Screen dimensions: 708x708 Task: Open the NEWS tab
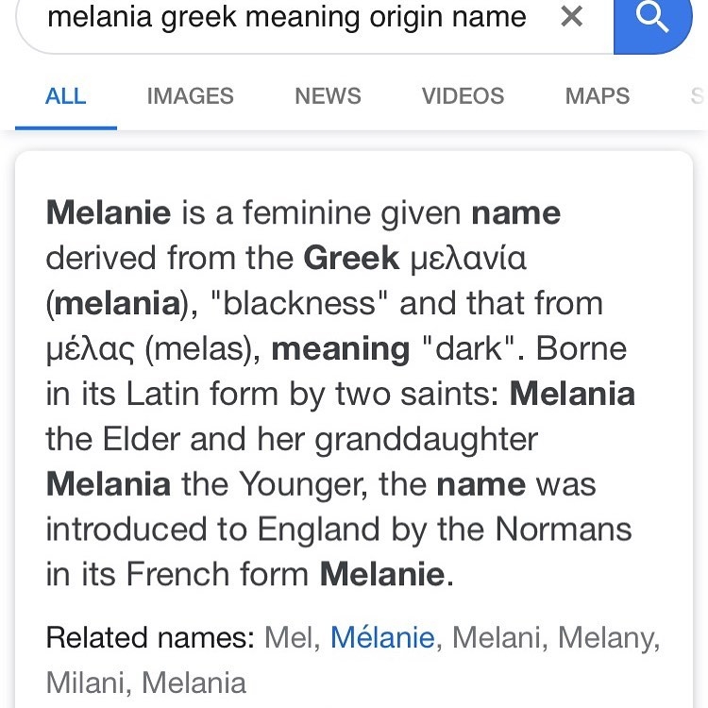pos(328,96)
